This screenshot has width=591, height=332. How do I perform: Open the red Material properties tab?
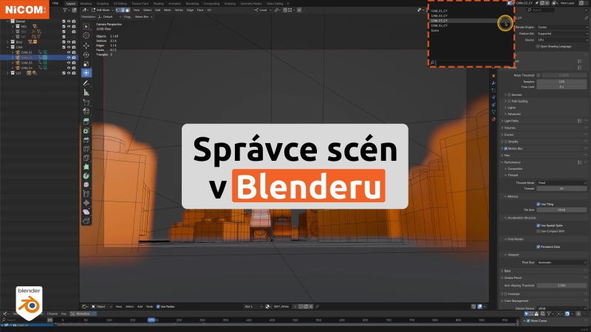[493, 119]
